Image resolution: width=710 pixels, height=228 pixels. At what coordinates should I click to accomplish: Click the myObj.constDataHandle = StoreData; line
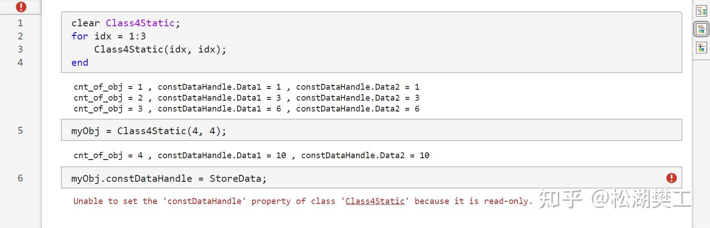tap(169, 179)
